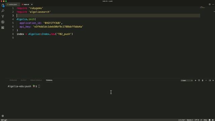Change the LF end-of-line sequence

(201, 120)
